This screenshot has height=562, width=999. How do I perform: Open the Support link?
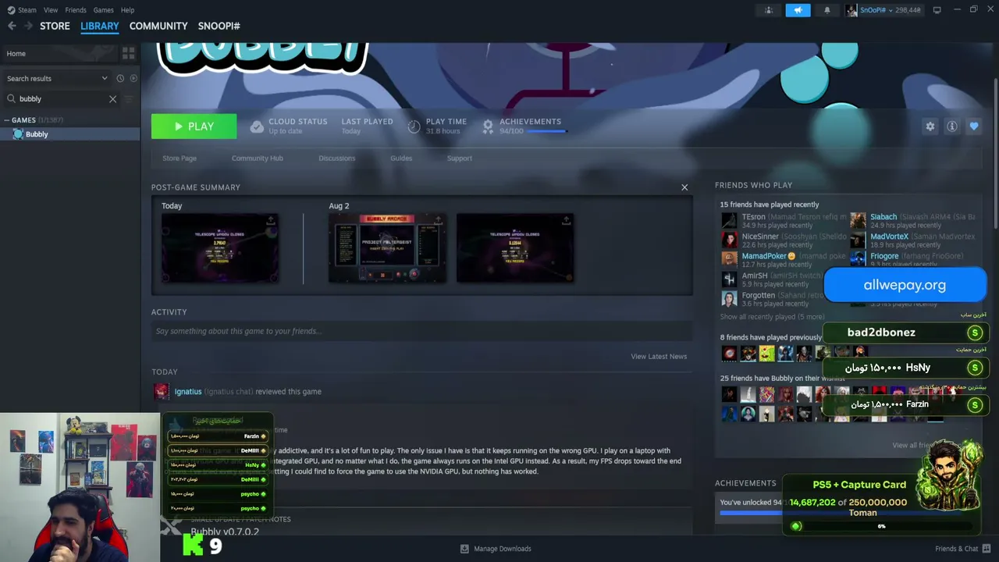(x=460, y=158)
